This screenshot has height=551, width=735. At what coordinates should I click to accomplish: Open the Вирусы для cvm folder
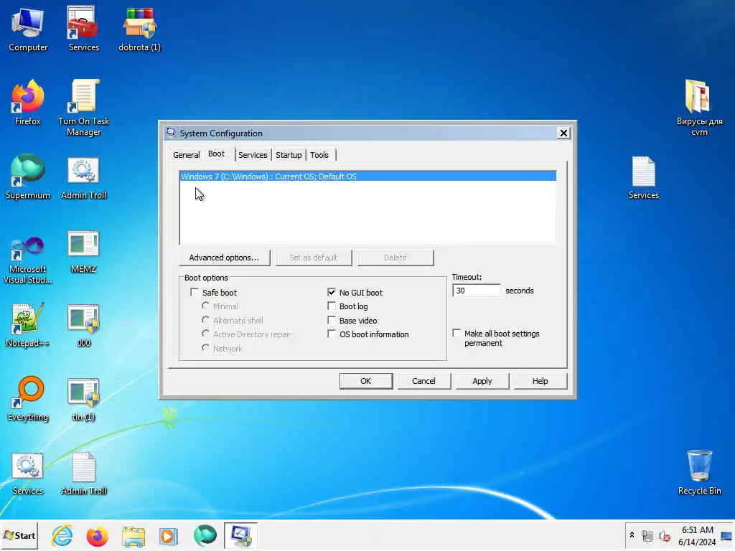699,108
